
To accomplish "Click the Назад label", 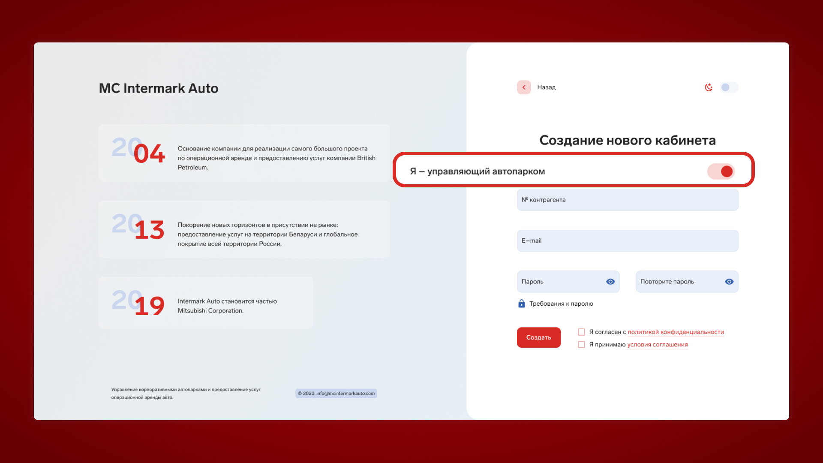I will pos(546,87).
